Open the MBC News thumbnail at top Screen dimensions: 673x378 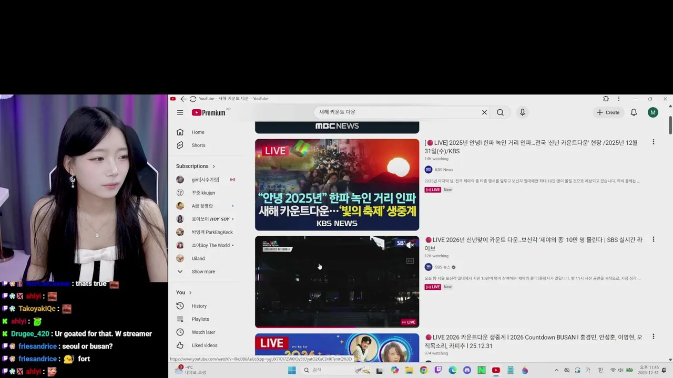point(337,127)
